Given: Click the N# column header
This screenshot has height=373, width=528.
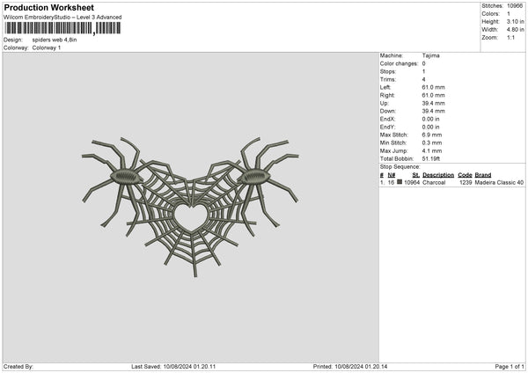Looking at the screenshot, I should click(x=392, y=174).
